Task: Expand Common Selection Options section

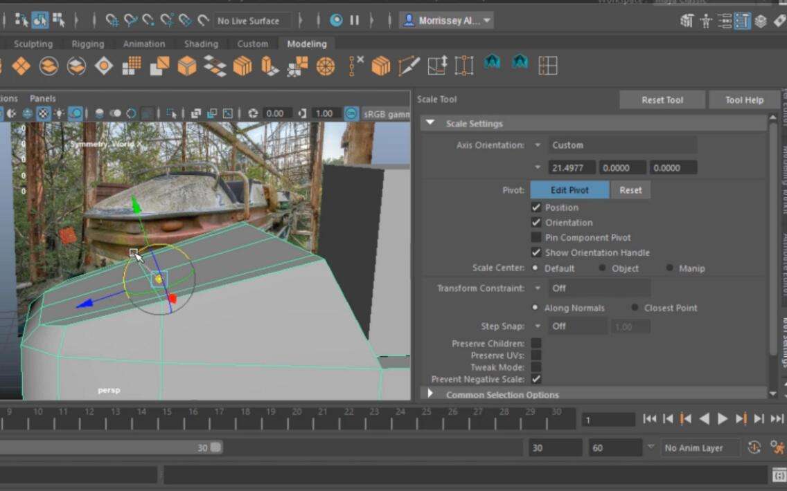Action: click(430, 394)
